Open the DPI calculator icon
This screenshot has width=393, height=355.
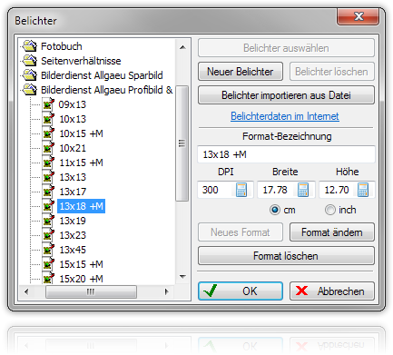[x=241, y=190]
